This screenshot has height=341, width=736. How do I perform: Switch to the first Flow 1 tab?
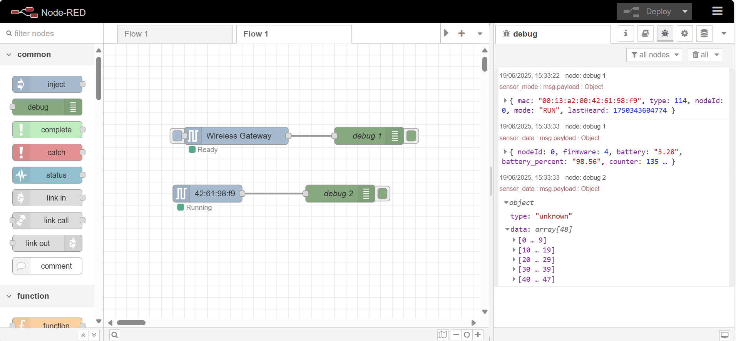click(x=175, y=34)
